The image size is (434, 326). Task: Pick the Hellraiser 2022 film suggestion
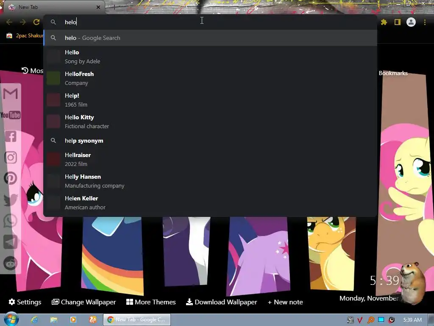(x=210, y=160)
